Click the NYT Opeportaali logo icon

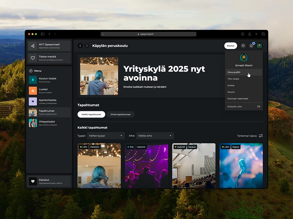(33, 46)
